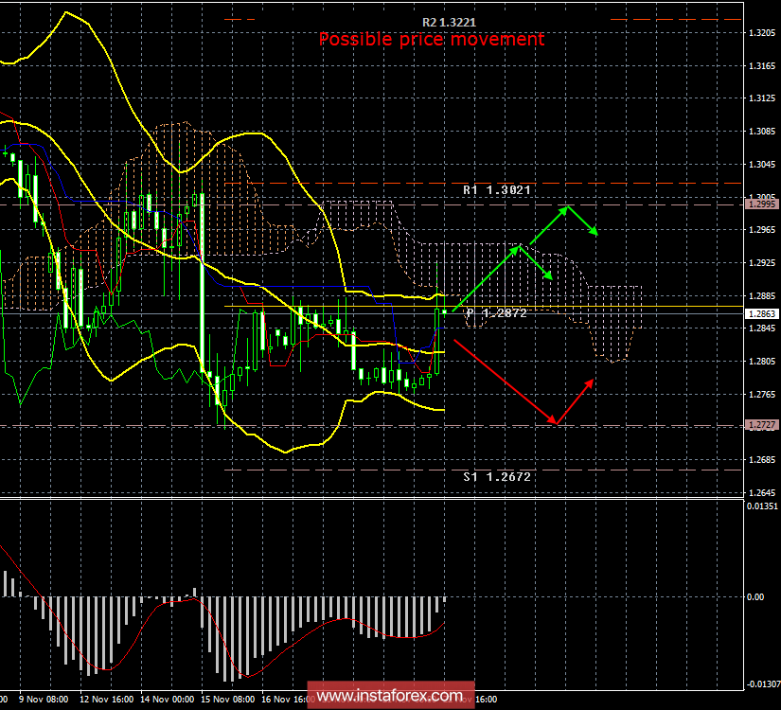Screen dimensions: 781x710
Task: Click the 1.3165 price axis value
Action: click(762, 65)
